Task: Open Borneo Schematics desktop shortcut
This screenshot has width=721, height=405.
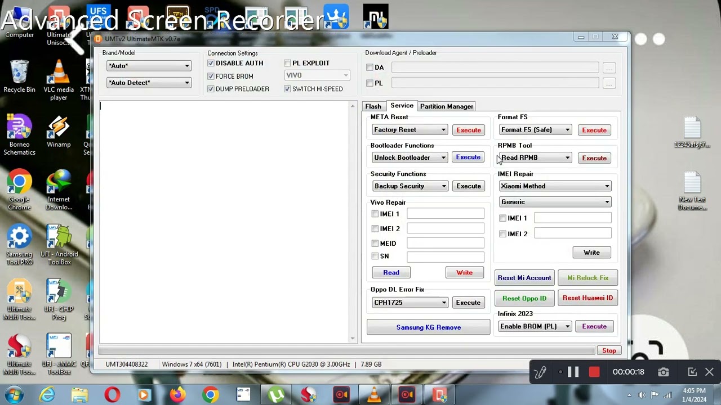Action: coord(19,135)
